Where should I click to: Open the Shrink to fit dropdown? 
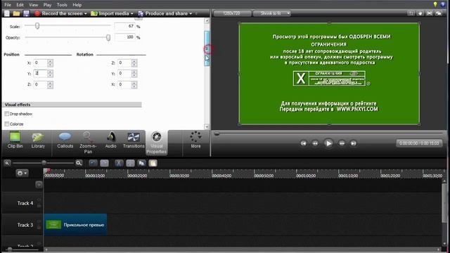271,13
